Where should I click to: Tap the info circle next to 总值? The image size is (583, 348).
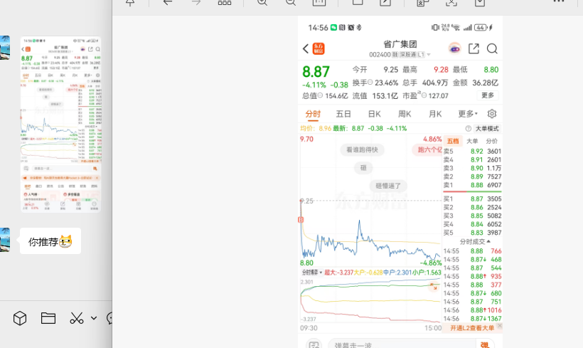click(x=320, y=95)
